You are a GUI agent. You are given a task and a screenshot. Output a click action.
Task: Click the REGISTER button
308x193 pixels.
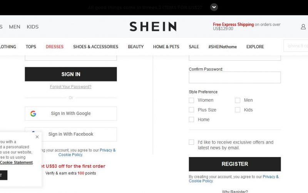235,164
